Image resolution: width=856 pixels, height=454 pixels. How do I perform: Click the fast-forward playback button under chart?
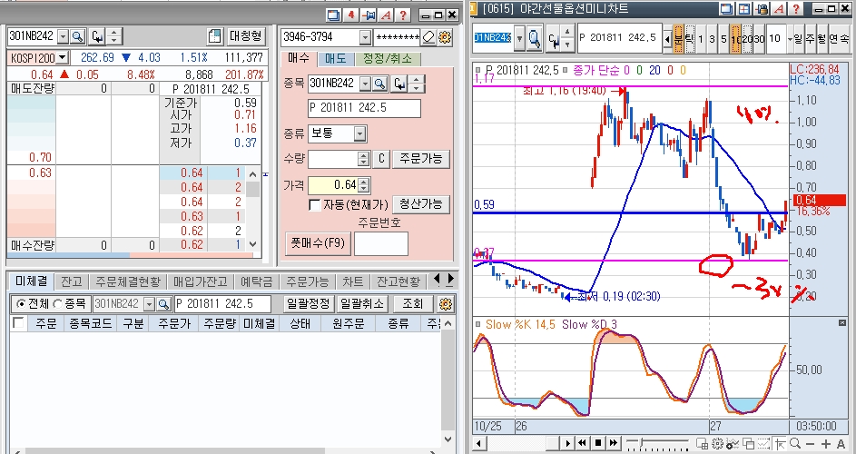[x=614, y=442]
